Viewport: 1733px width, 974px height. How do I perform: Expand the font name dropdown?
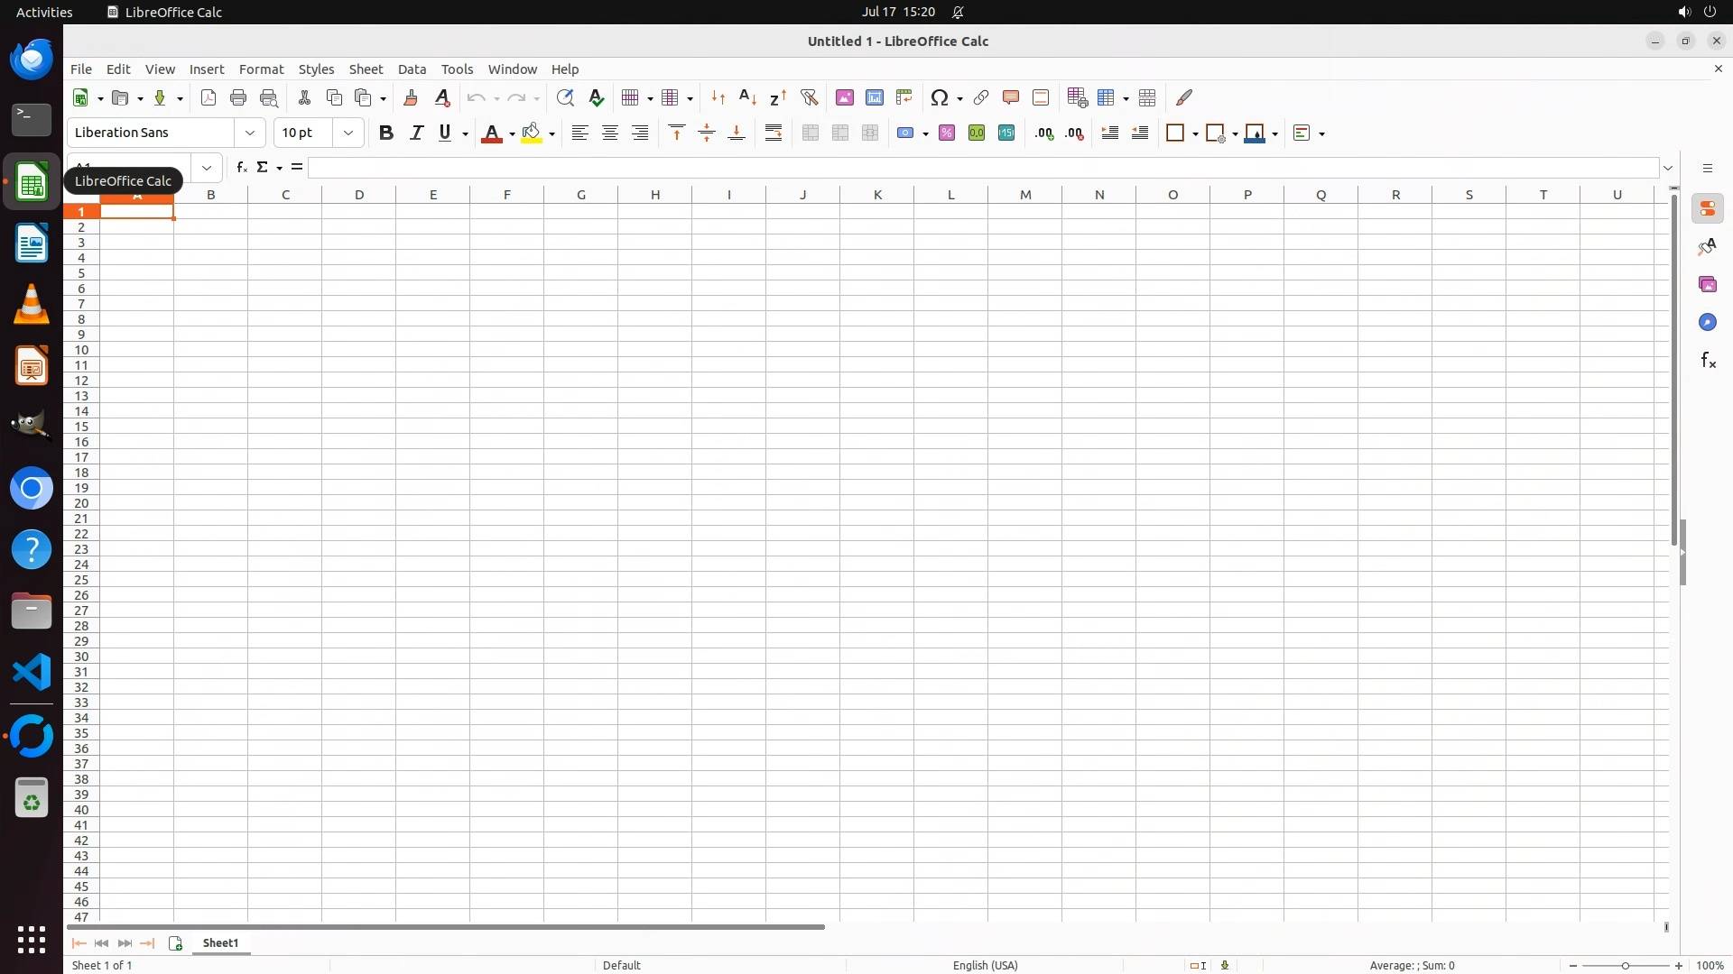click(x=250, y=133)
